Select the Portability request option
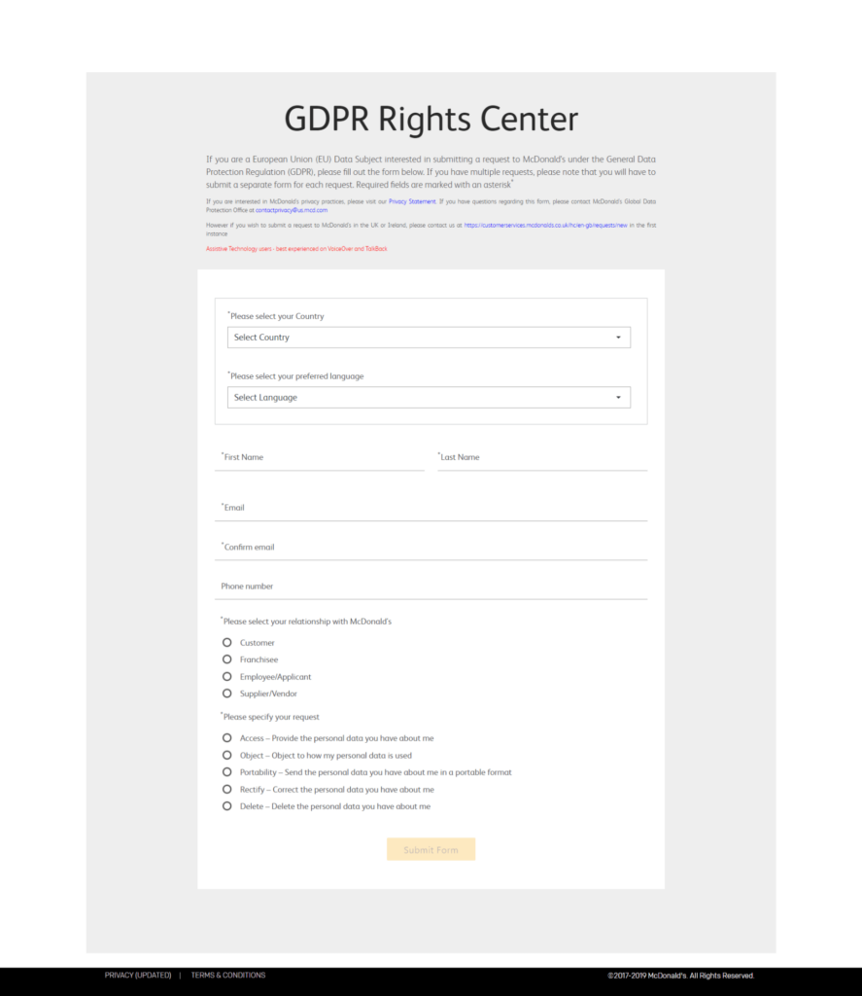The image size is (862, 996). pos(227,772)
